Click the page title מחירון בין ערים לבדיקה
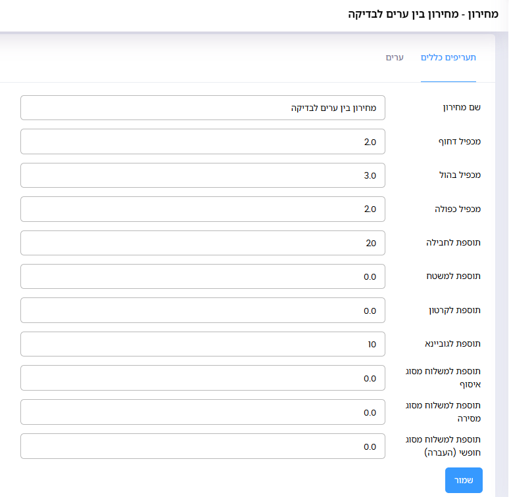The height and width of the screenshot is (497, 509). (423, 14)
